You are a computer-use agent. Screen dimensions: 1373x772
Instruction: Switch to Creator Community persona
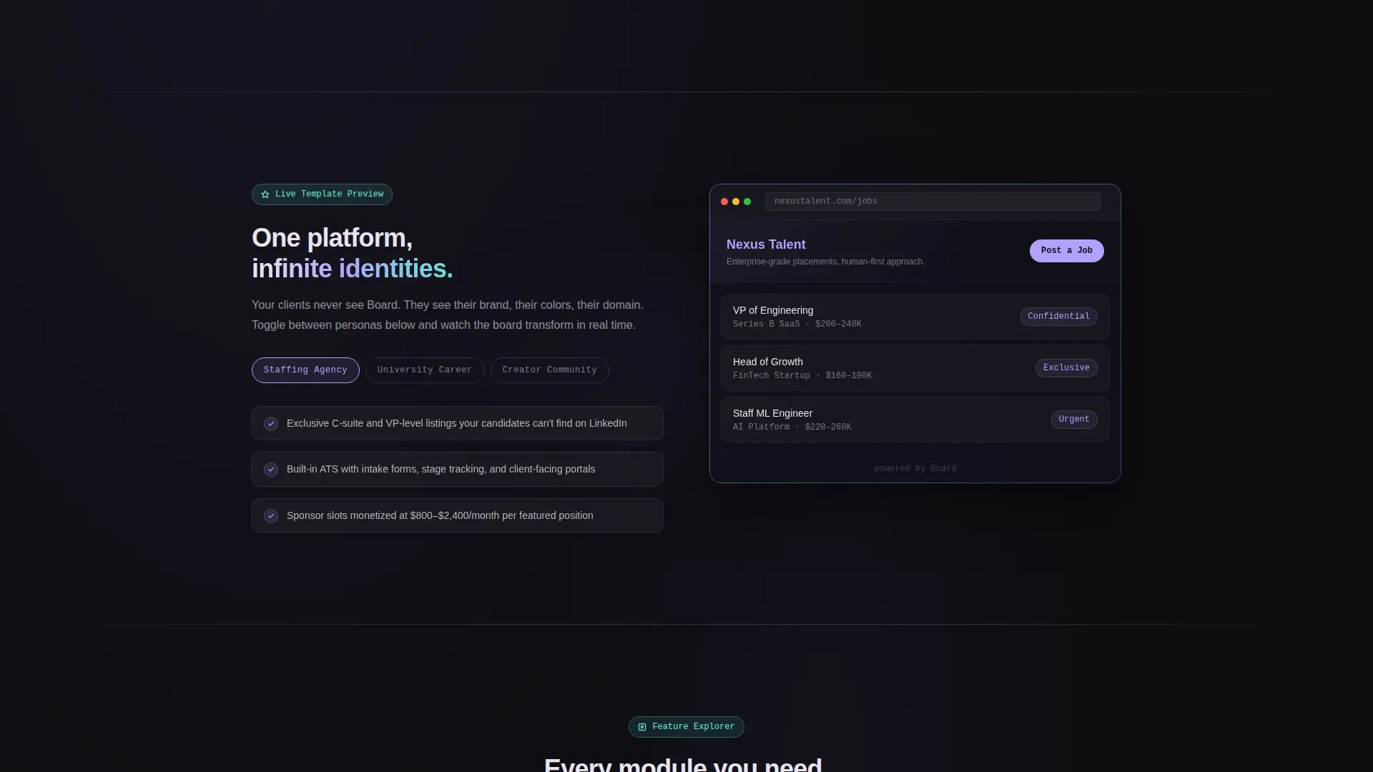549,370
